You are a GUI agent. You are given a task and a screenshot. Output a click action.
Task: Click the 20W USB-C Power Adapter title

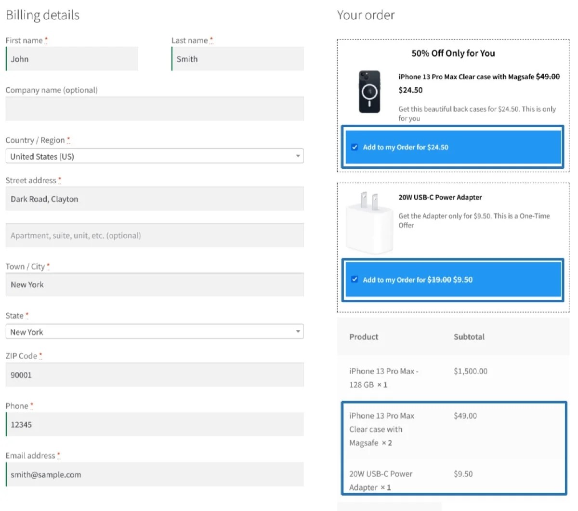440,197
